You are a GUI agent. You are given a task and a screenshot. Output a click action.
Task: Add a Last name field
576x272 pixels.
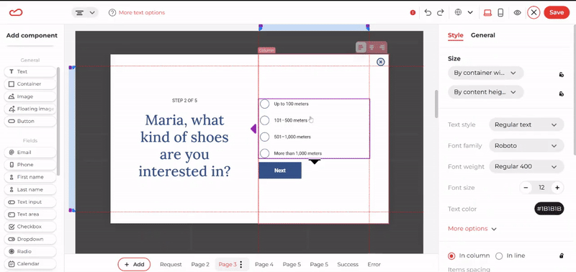pos(30,189)
